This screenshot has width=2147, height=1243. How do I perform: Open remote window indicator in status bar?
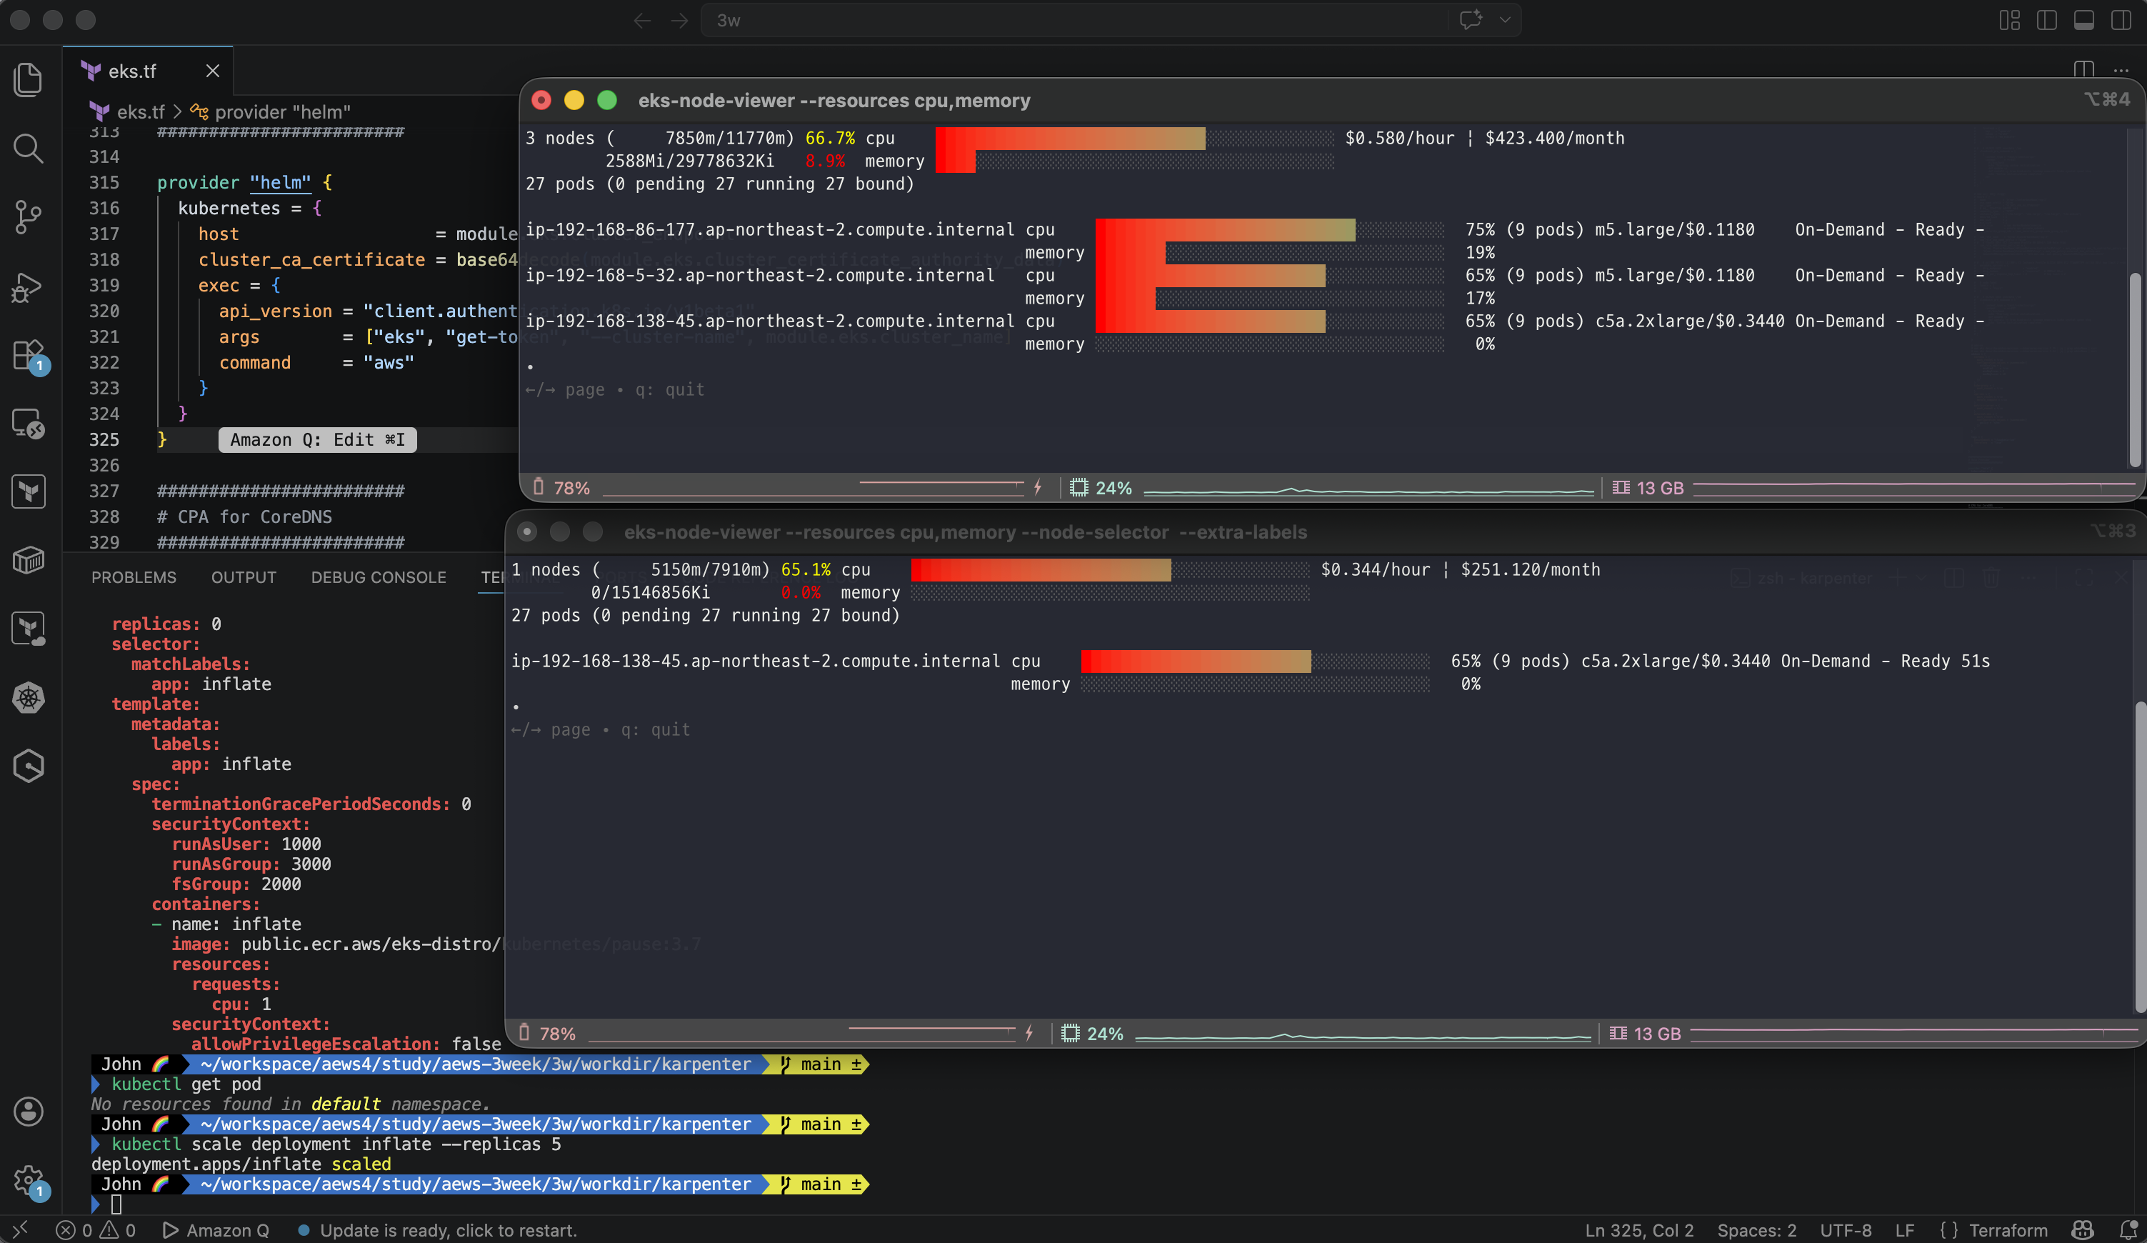pyautogui.click(x=21, y=1229)
